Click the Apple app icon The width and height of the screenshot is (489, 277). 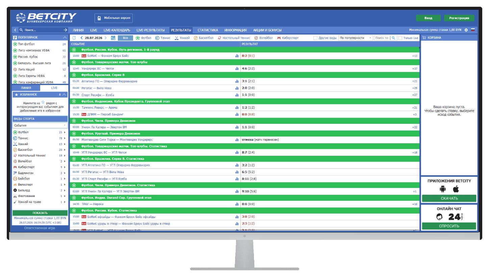click(456, 189)
